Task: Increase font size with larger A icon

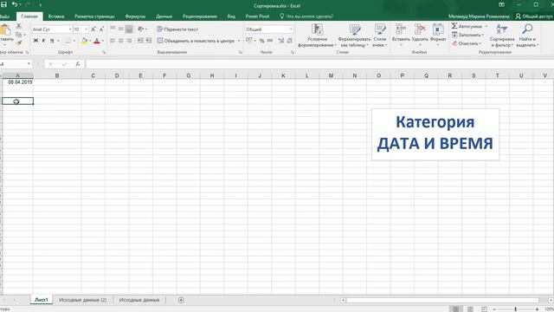Action: point(93,29)
